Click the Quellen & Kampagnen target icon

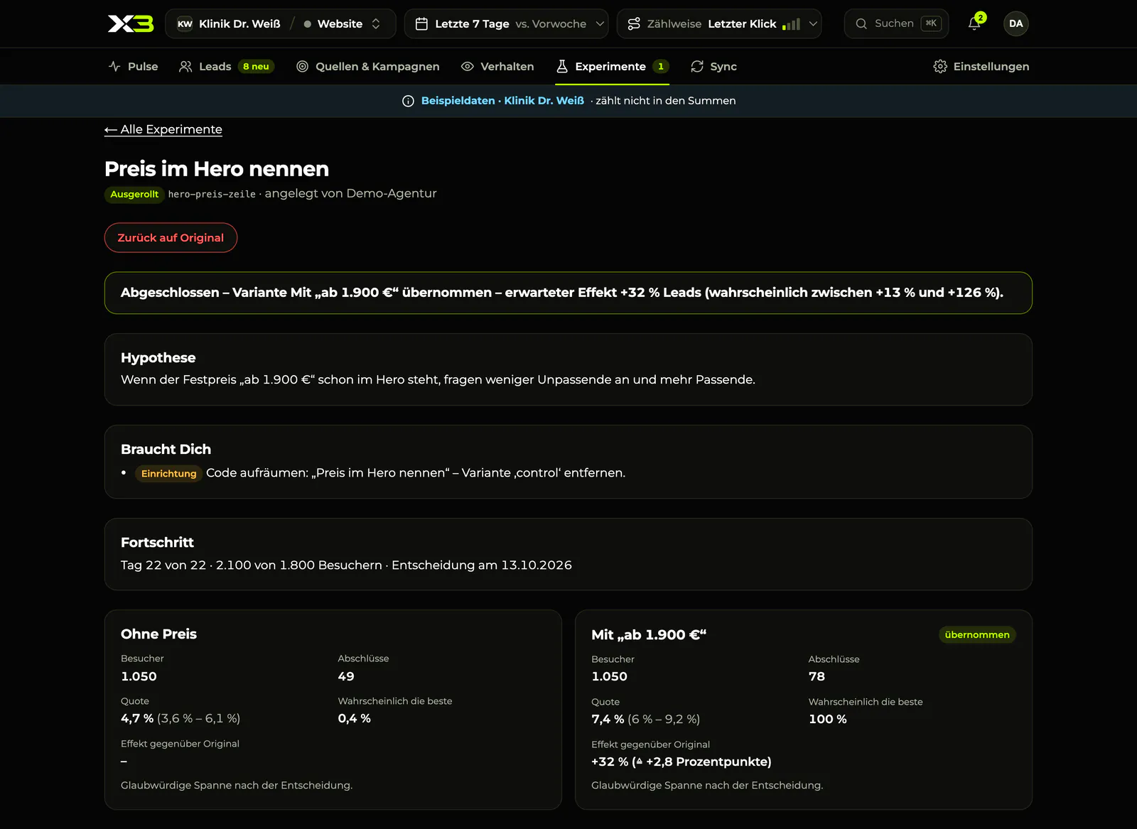[302, 66]
